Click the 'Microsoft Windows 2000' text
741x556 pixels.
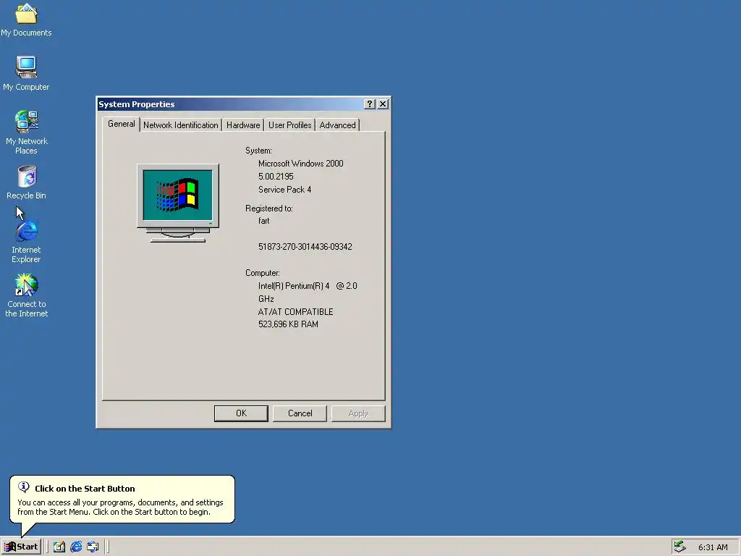tap(300, 164)
